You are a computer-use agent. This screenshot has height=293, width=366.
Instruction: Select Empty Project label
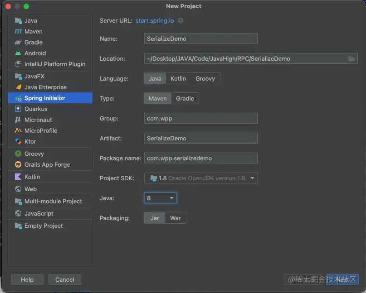pyautogui.click(x=44, y=226)
